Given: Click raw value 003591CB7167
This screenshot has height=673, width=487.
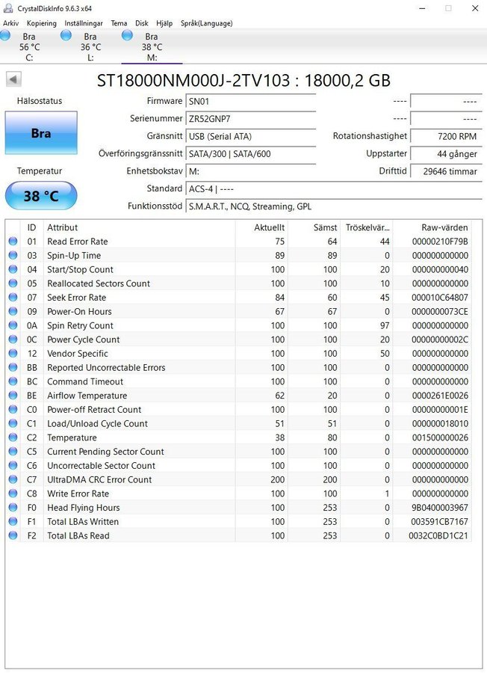Looking at the screenshot, I should pos(440,521).
